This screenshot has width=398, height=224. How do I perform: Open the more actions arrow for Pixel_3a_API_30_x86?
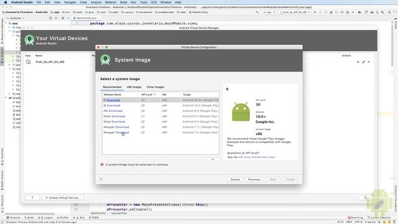[x=369, y=62]
